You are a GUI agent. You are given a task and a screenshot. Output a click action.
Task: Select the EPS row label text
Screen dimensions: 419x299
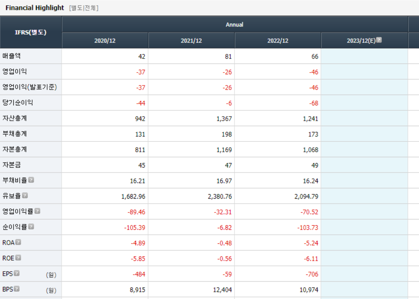[7, 274]
